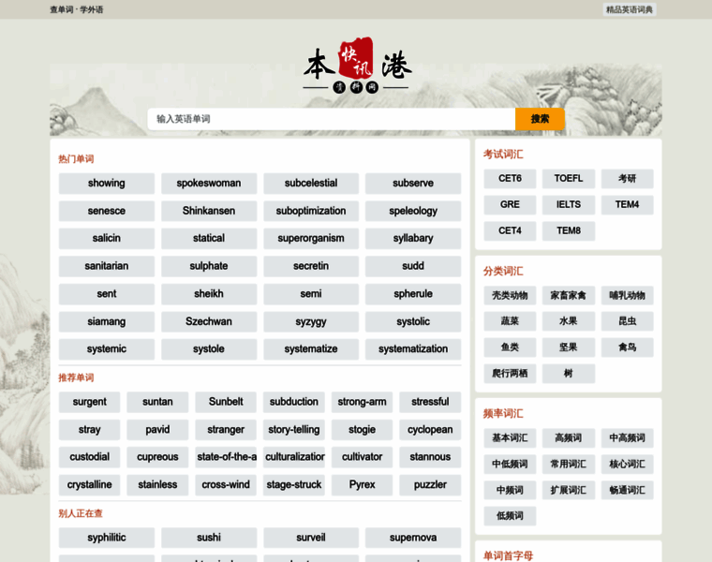712x562 pixels.
Task: Select the recommended word 'strong-arm'
Action: (x=362, y=402)
